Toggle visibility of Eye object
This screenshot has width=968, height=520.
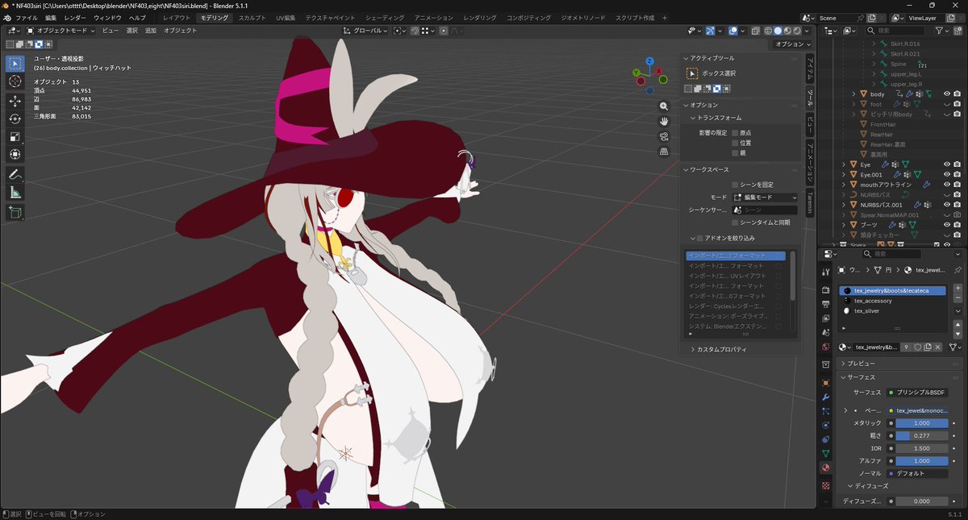coord(947,164)
